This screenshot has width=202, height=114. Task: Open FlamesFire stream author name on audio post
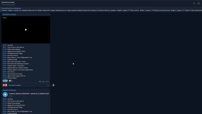point(9,90)
